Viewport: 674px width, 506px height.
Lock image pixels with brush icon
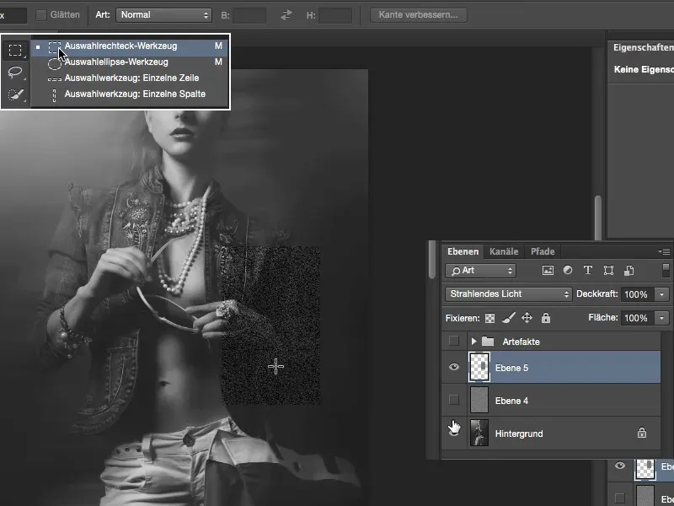[x=508, y=318]
